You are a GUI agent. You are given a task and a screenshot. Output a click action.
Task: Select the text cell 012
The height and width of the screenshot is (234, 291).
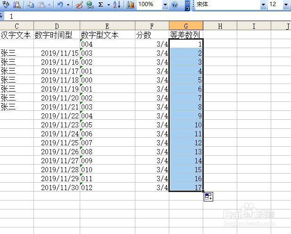108,187
